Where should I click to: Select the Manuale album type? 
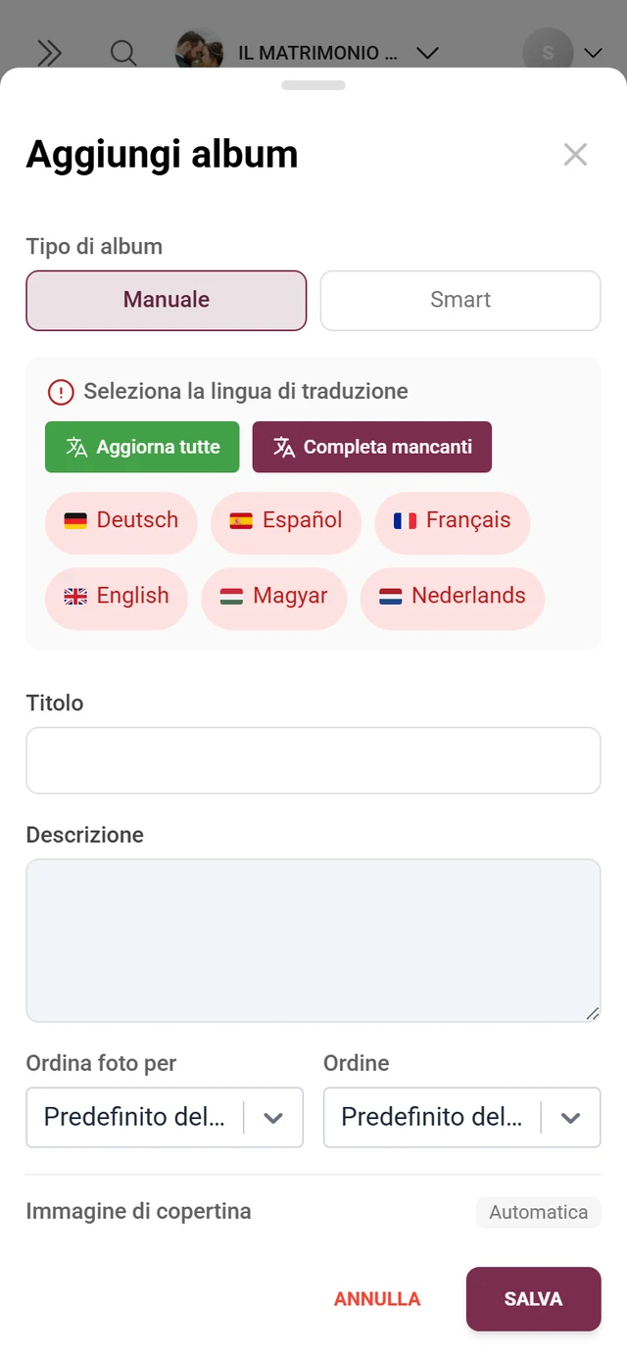pyautogui.click(x=167, y=300)
